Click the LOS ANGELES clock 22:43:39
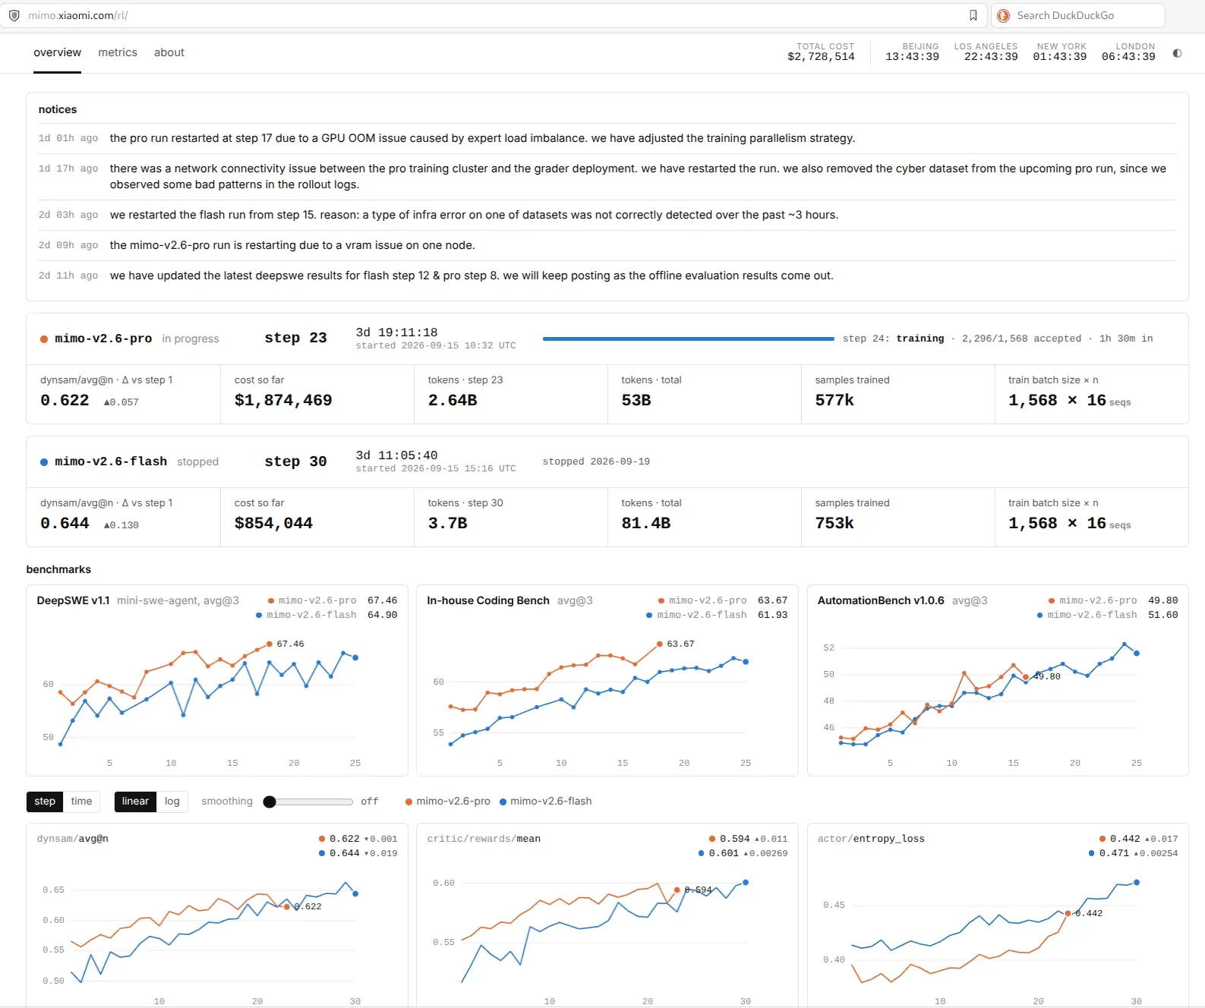Image resolution: width=1205 pixels, height=1008 pixels. point(991,57)
